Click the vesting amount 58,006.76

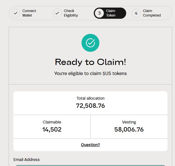point(129,129)
